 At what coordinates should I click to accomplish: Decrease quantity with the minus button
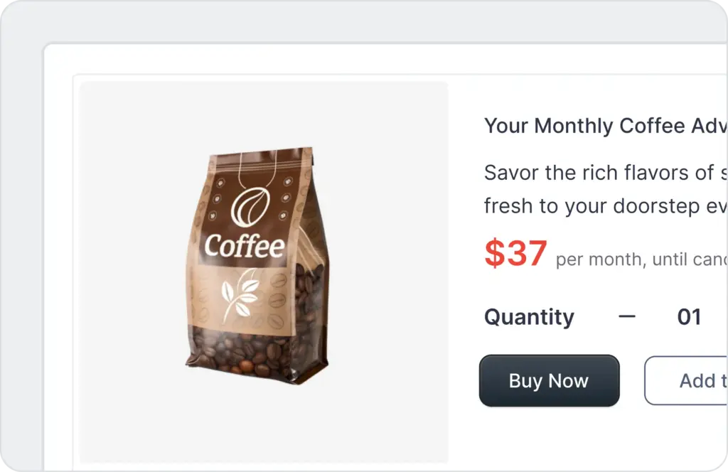pos(627,316)
